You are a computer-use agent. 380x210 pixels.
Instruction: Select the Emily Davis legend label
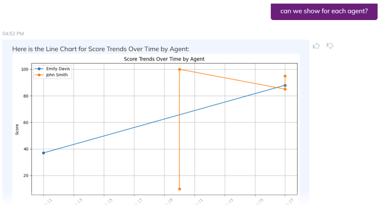click(x=58, y=69)
